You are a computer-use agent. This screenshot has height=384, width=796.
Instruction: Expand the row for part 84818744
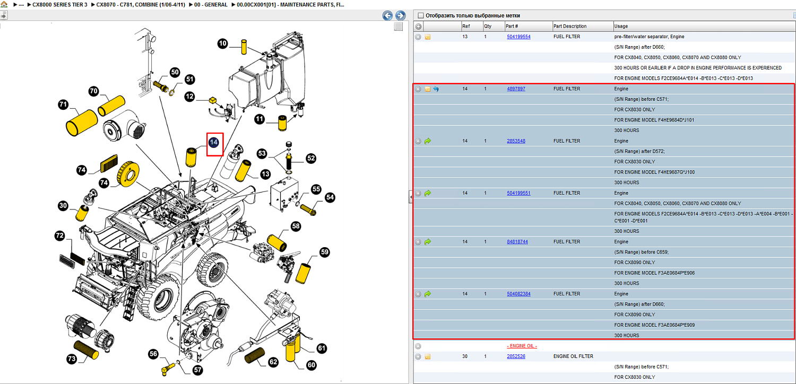(x=418, y=242)
